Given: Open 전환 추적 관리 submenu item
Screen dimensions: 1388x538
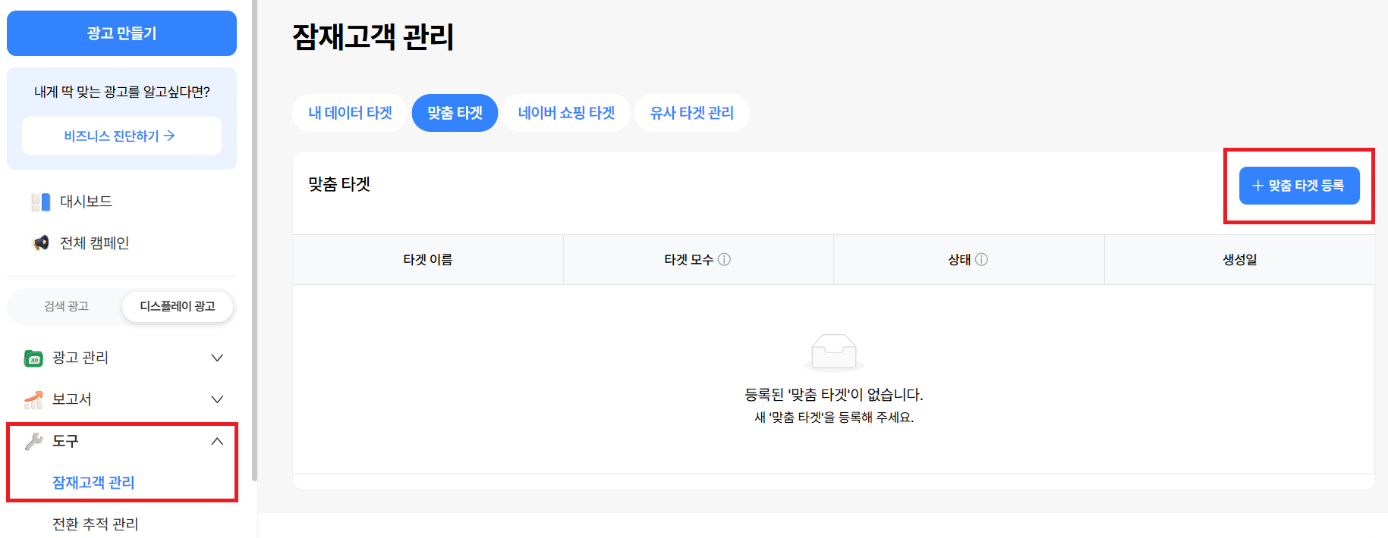Looking at the screenshot, I should [96, 524].
